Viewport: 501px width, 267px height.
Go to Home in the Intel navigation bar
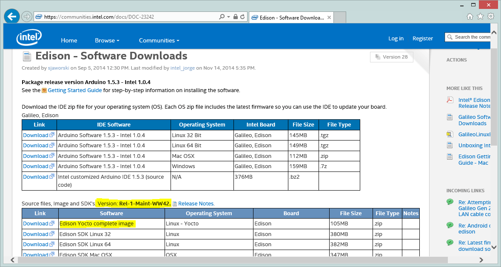point(69,40)
